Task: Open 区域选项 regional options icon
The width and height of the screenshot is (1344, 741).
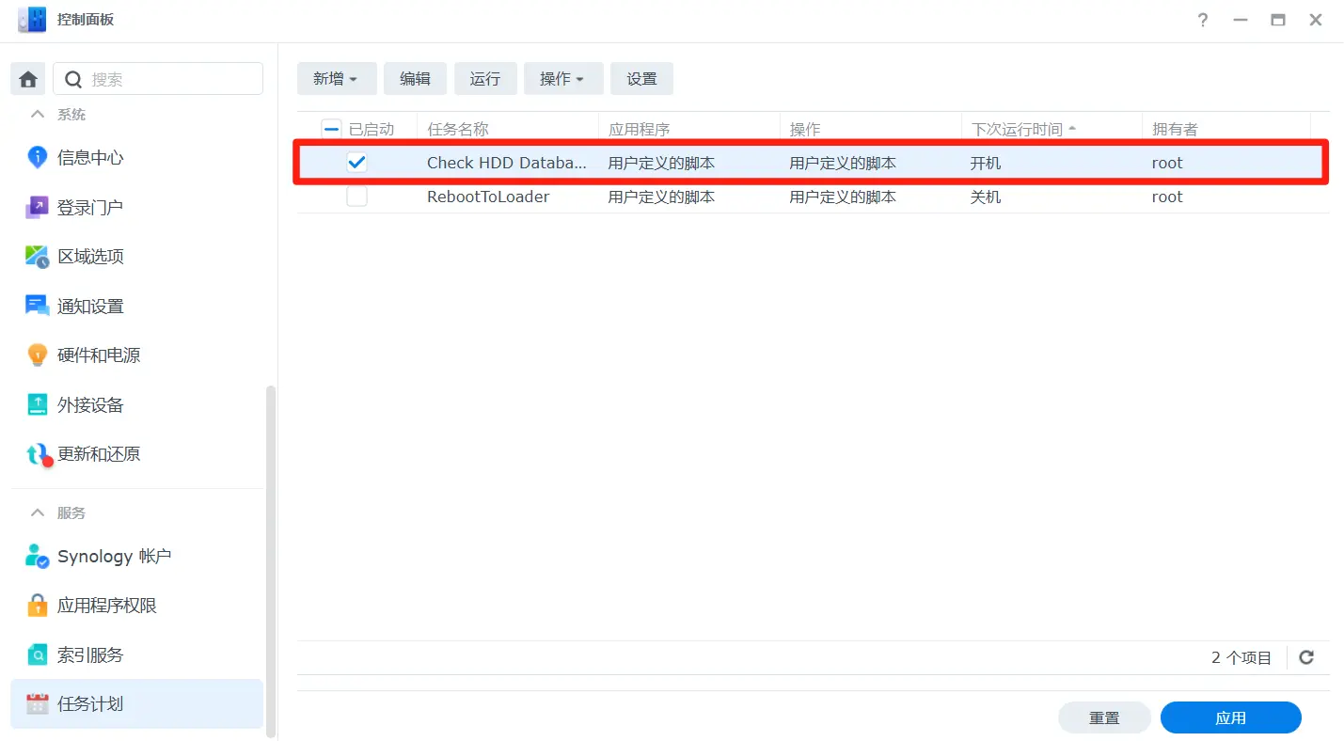Action: (x=37, y=257)
